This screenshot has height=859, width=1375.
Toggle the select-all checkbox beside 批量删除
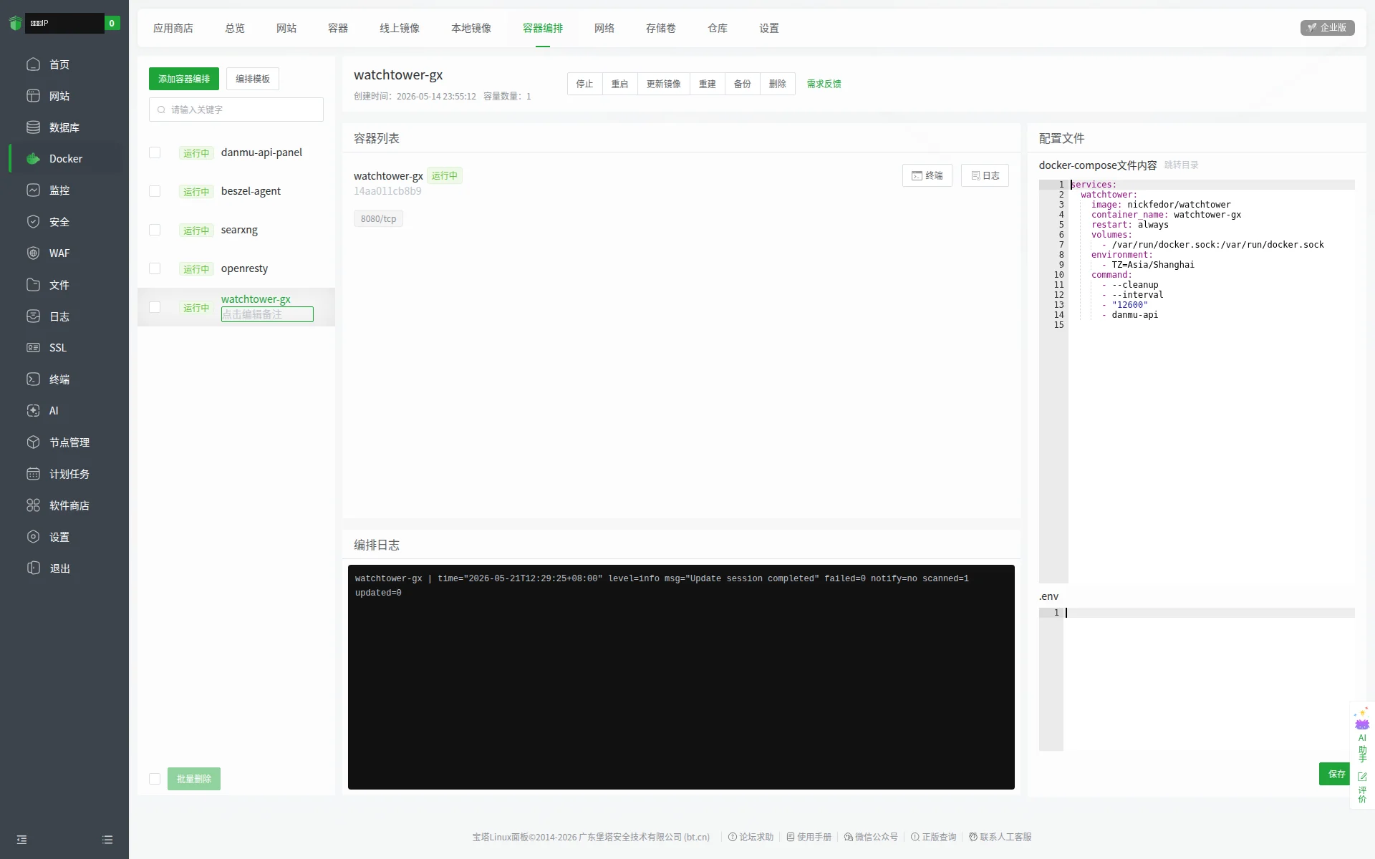(155, 779)
